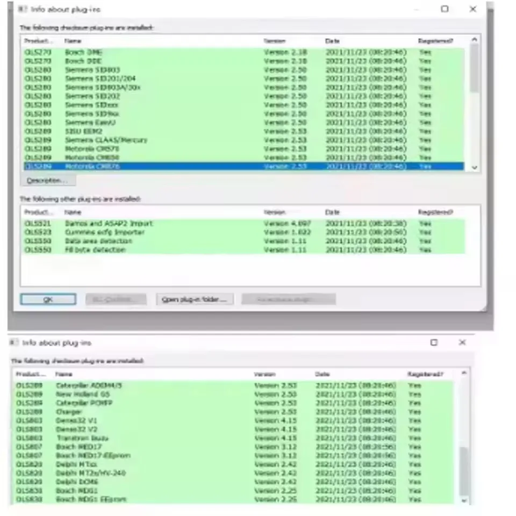This screenshot has height=516, width=516.
Task: Select the Siemens CLAAS/Mercury row
Action: point(244,140)
